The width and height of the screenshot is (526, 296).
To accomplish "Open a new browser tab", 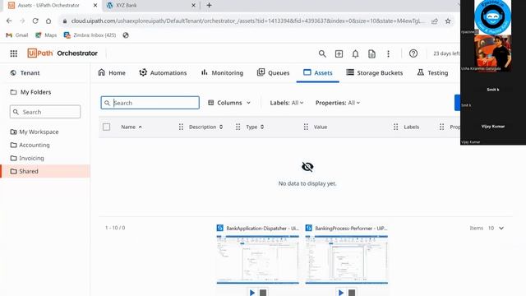I will [209, 6].
